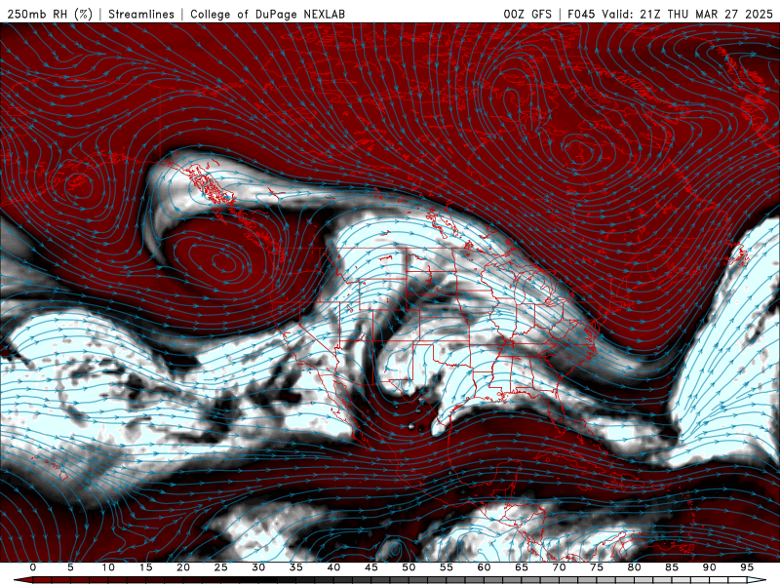Select the 60 label on the color scale
Screen dimensions: 780x585
click(x=484, y=567)
